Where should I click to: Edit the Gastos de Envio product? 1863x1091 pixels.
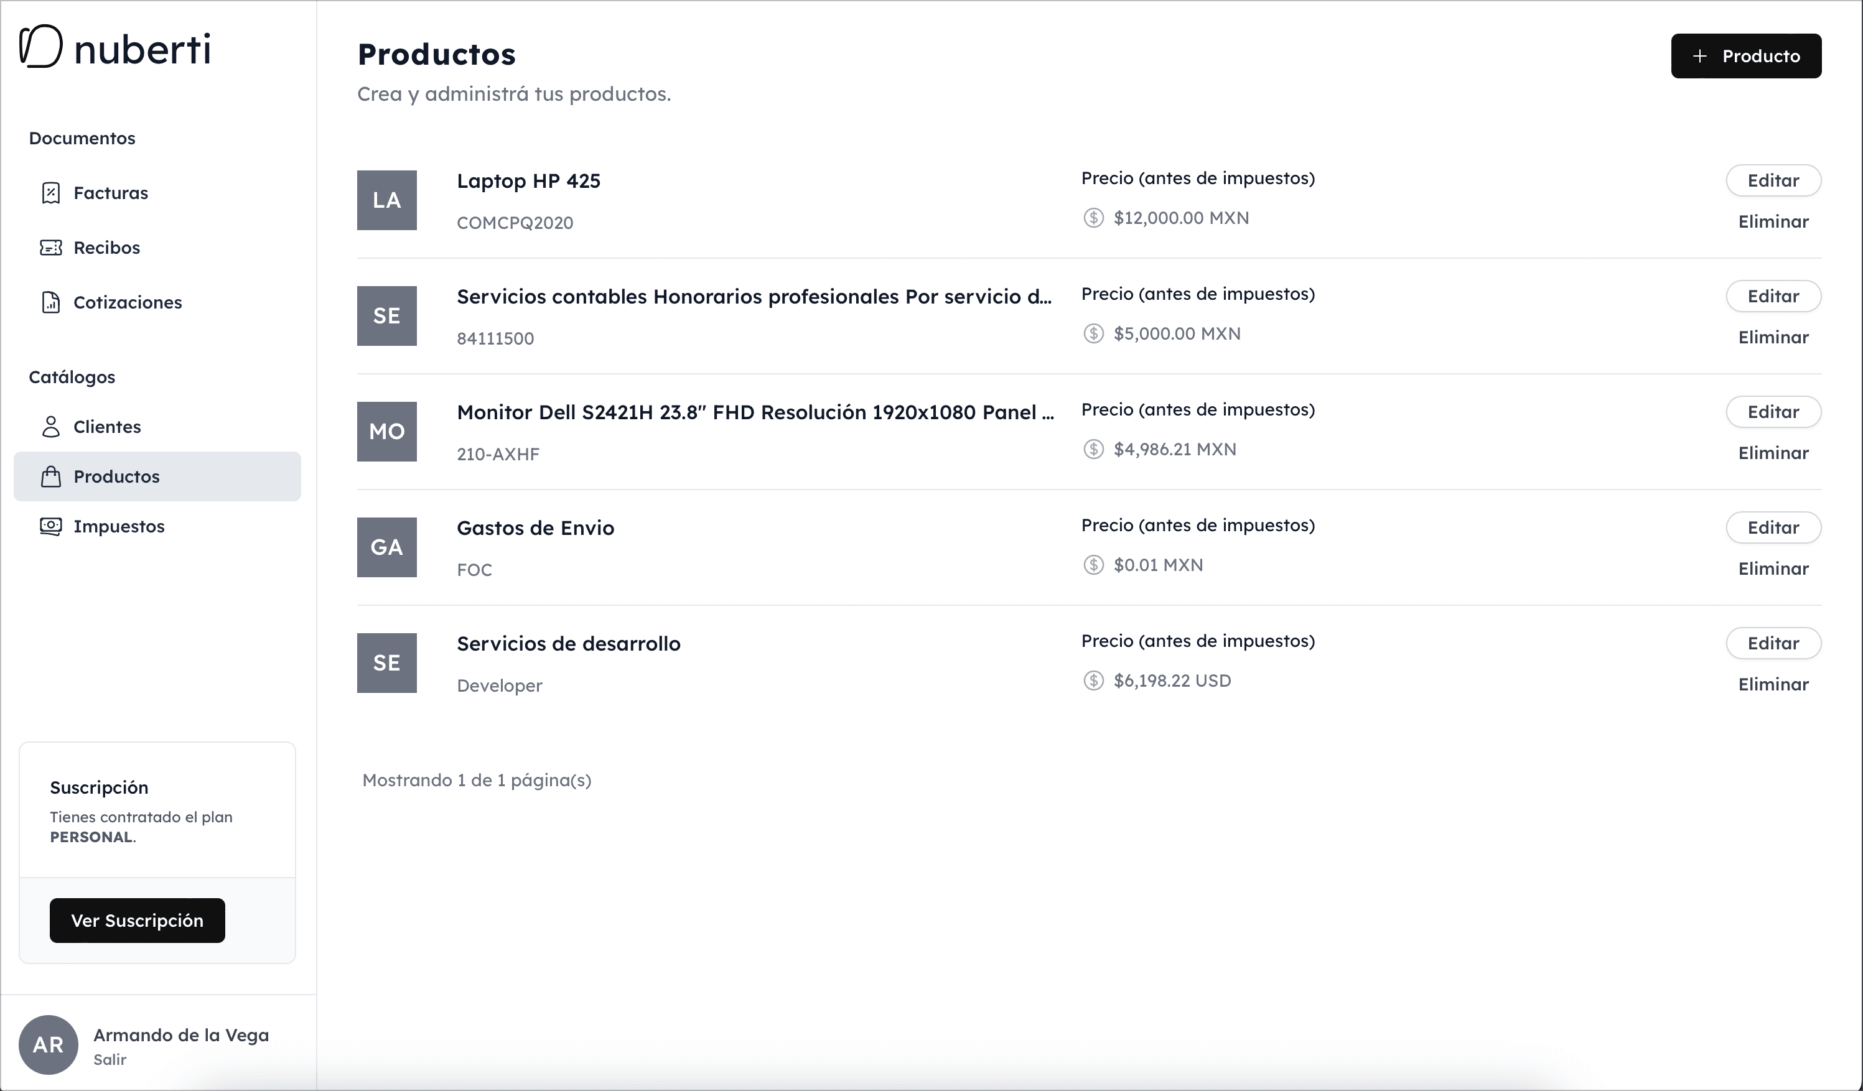1773,527
